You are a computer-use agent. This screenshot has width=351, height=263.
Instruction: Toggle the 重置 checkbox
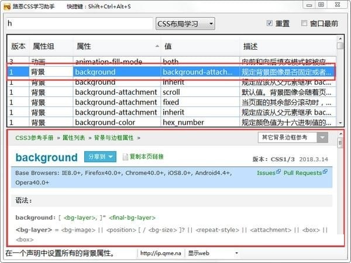tap(270, 23)
